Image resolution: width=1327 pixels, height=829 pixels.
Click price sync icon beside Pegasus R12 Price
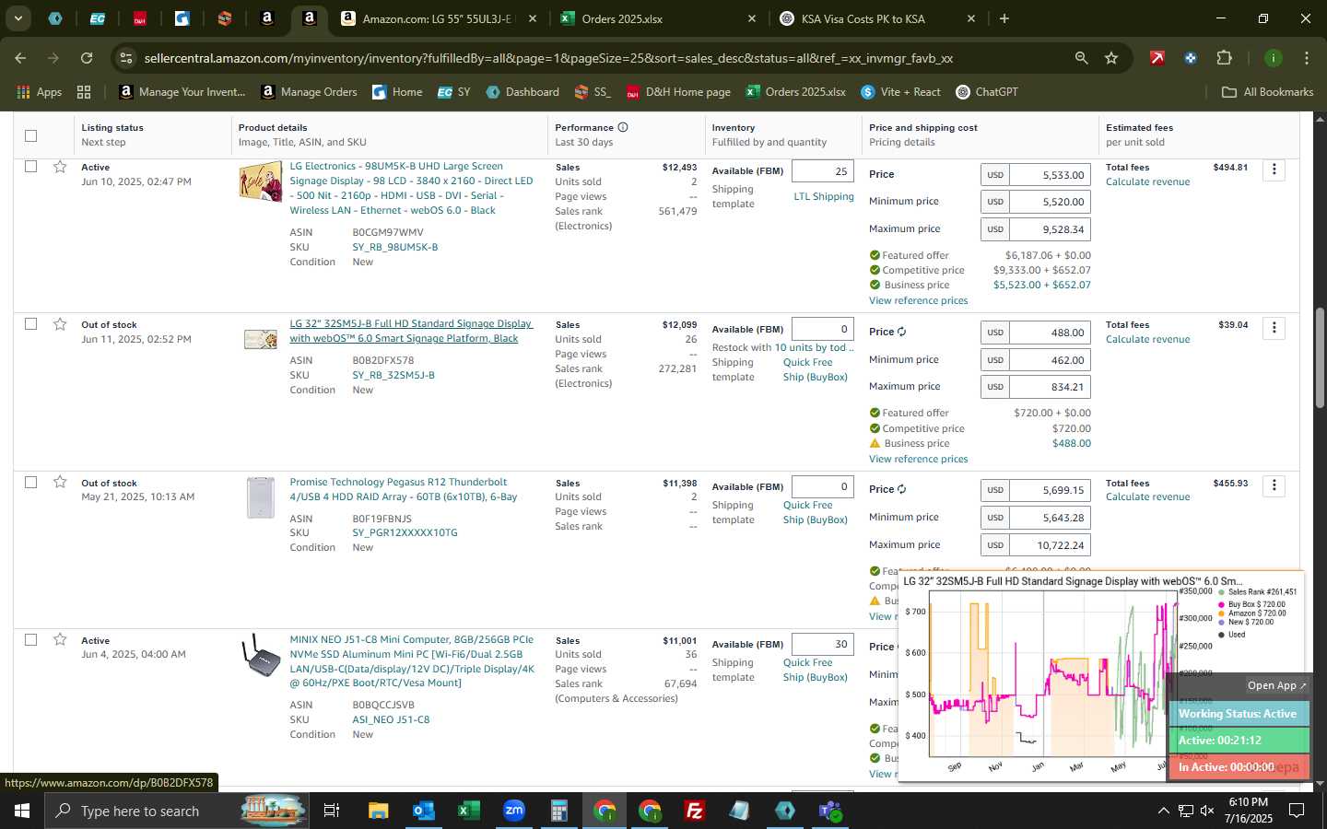point(902,489)
